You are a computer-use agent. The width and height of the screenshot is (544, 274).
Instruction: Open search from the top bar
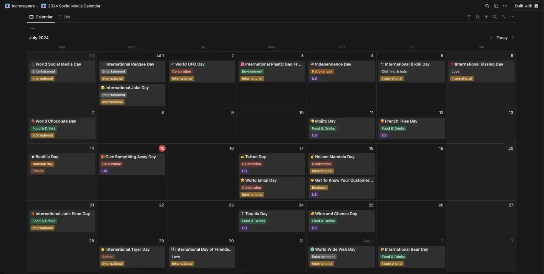pos(487,6)
